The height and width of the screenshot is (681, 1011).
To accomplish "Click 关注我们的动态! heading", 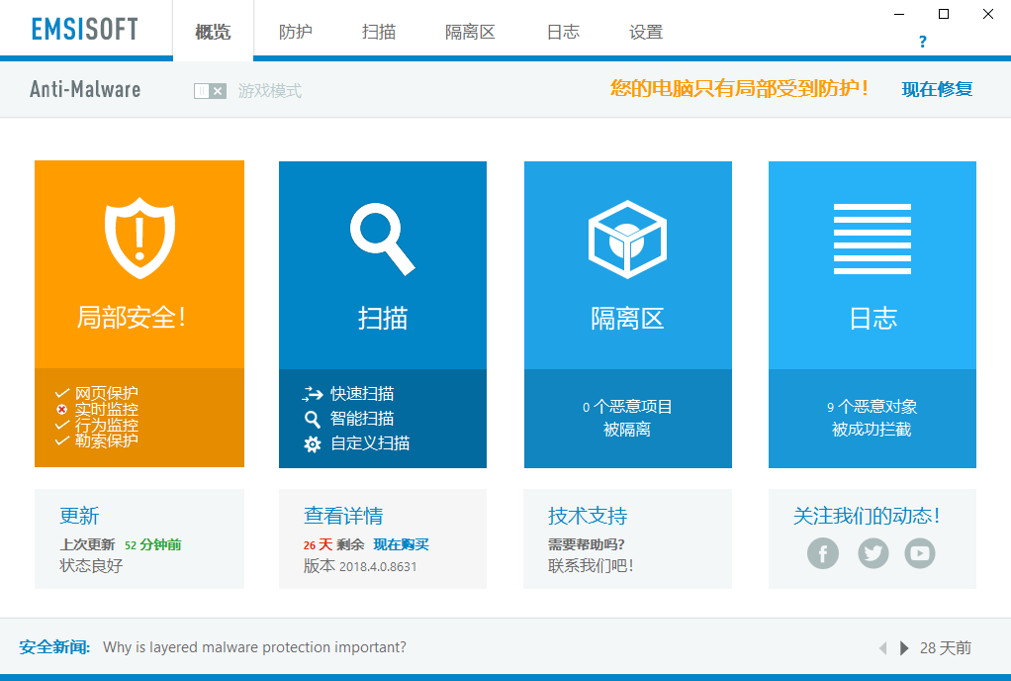I will click(867, 516).
